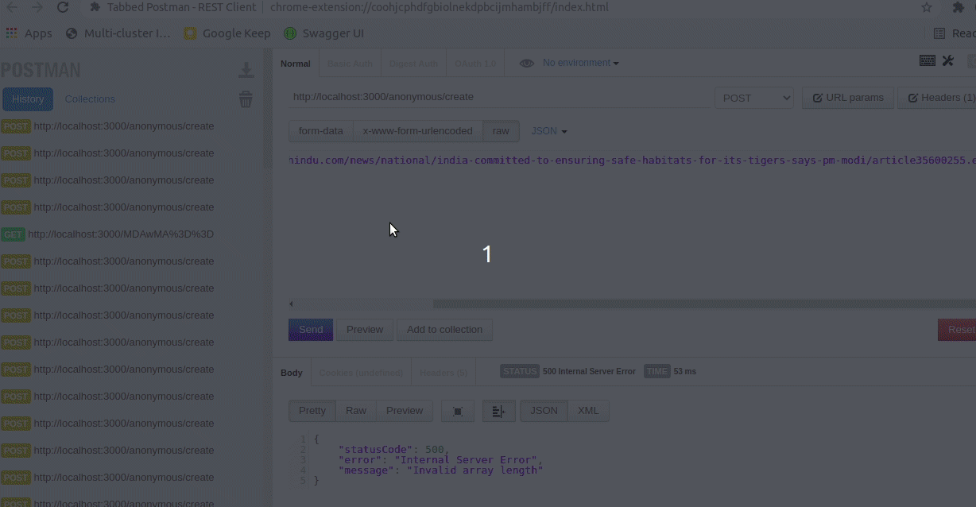Select Basic Auth tab
This screenshot has width=976, height=507.
click(350, 64)
